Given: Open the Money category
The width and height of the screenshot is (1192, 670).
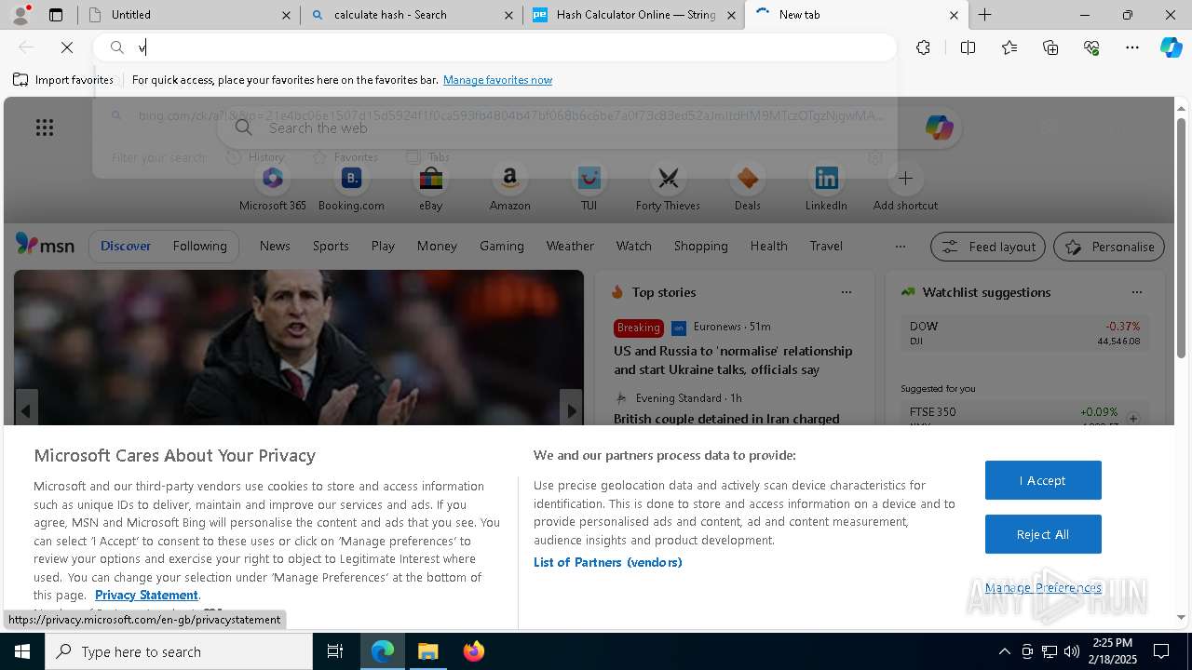Looking at the screenshot, I should pyautogui.click(x=437, y=246).
